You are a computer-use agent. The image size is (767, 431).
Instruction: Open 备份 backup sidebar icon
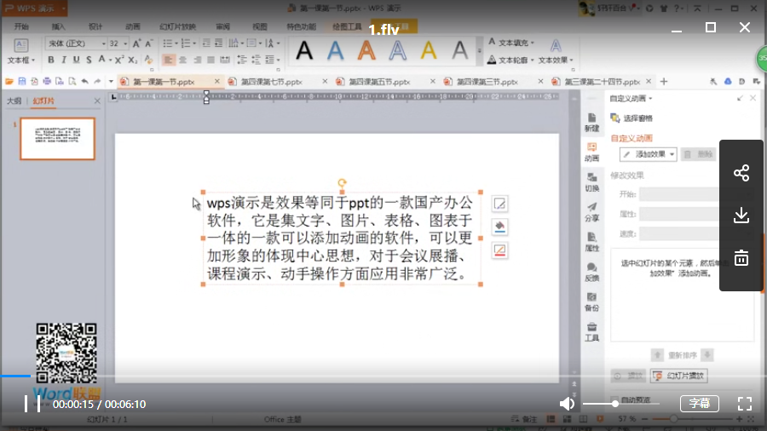(x=592, y=302)
